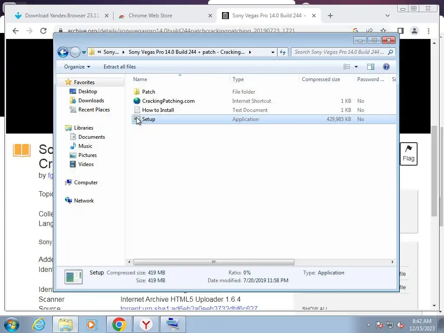Open Videos library
Viewport: 444px width, 333px height.
[86, 164]
